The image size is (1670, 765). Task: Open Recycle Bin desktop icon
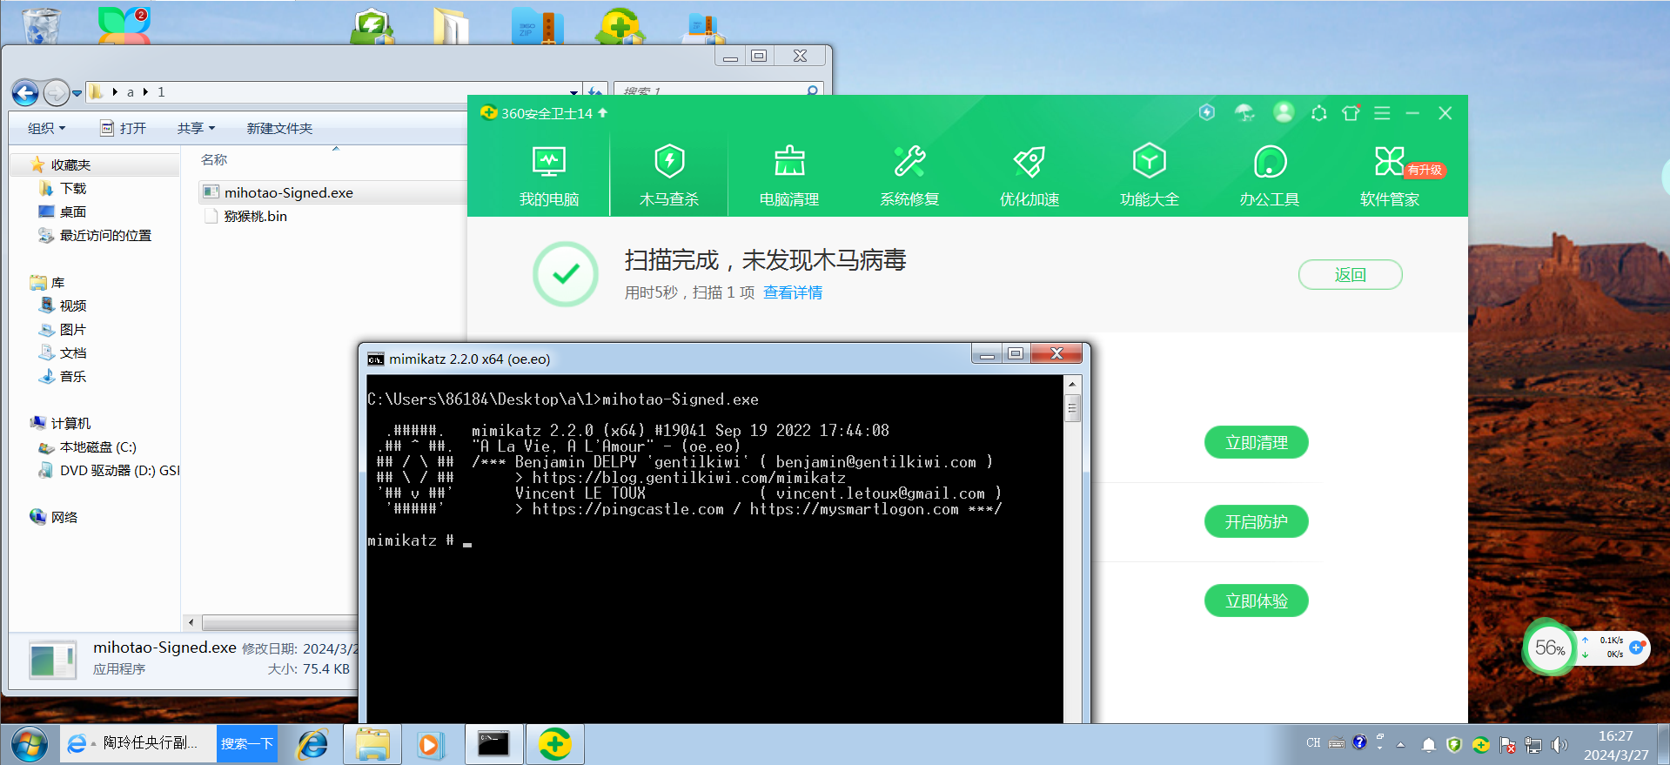41,25
